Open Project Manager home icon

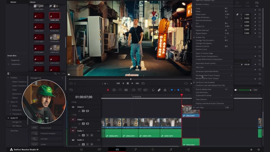click(x=251, y=149)
